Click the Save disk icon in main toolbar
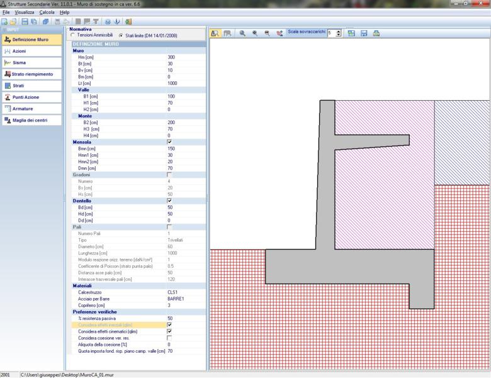Screen dimensions: 491x378 25,21
